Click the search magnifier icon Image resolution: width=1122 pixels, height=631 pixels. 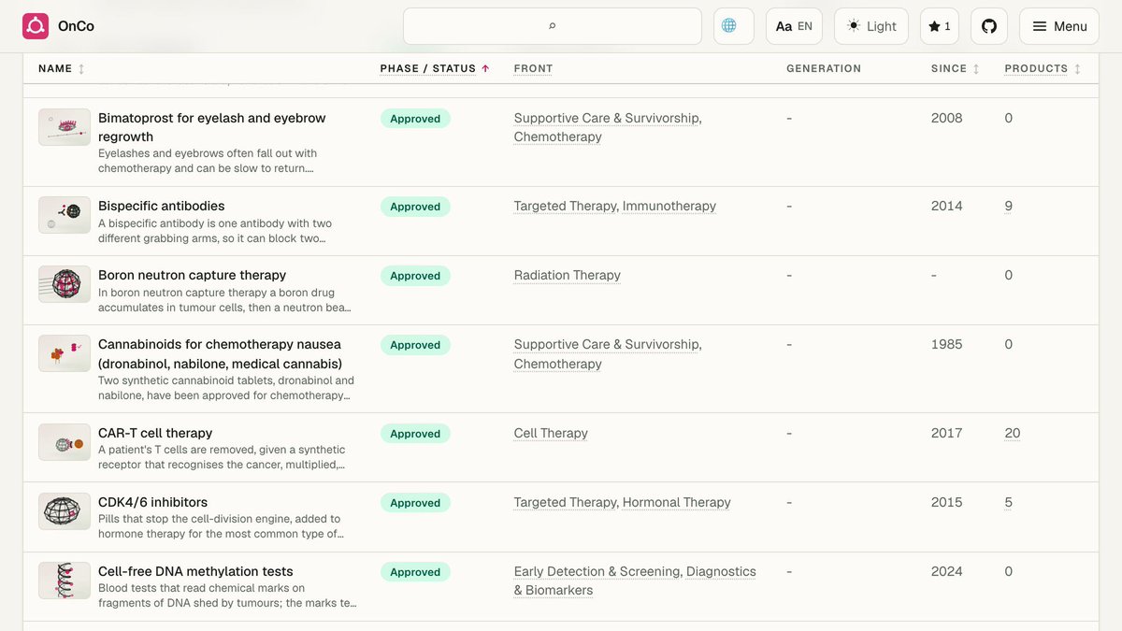[552, 26]
